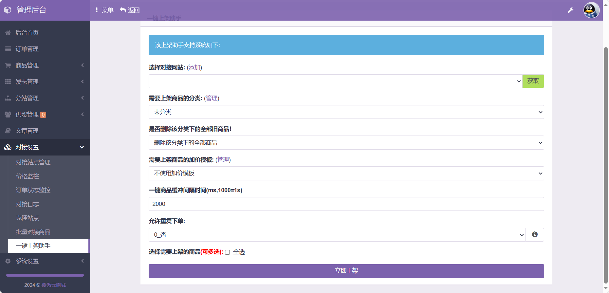The height and width of the screenshot is (293, 609).
Task: Click the gear icon for 系统设置
Action: pyautogui.click(x=8, y=261)
